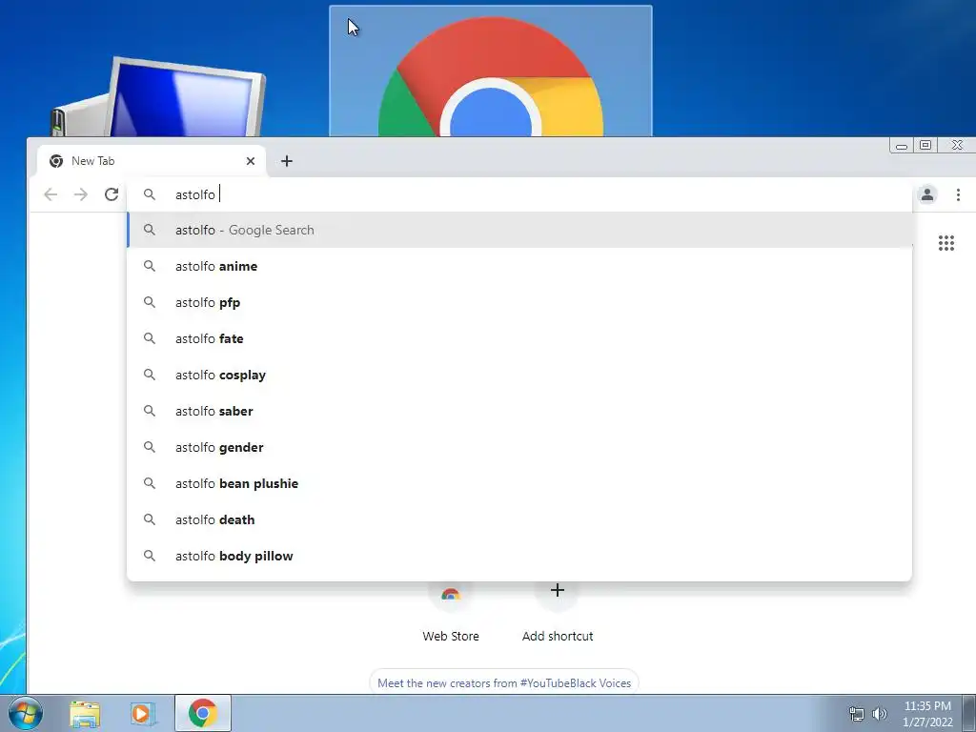Image resolution: width=976 pixels, height=732 pixels.
Task: Select the New Tab tab
Action: [x=152, y=161]
